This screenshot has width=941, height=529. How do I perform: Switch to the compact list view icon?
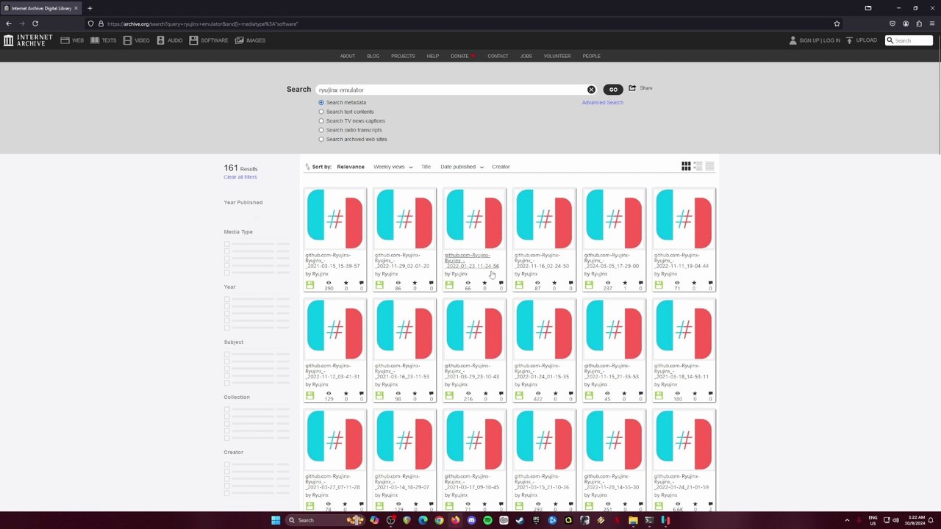pyautogui.click(x=709, y=167)
